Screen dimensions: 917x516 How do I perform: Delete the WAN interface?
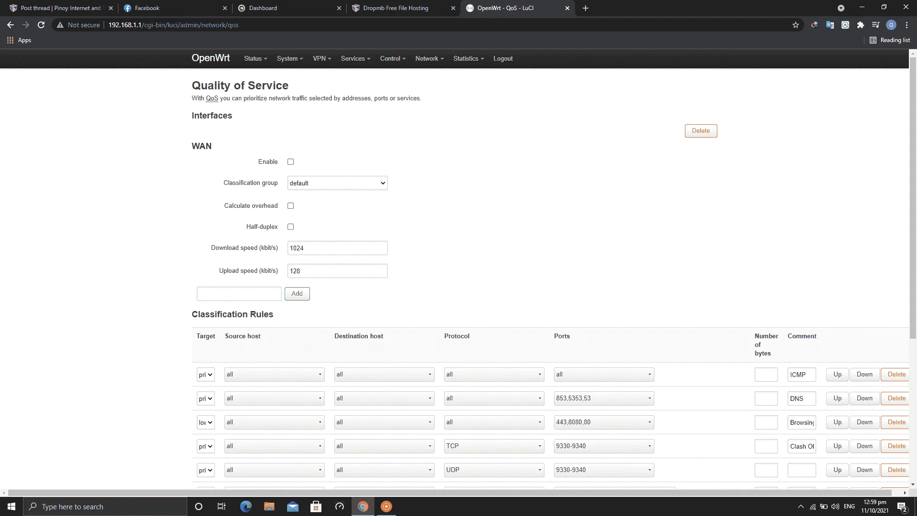coord(701,131)
